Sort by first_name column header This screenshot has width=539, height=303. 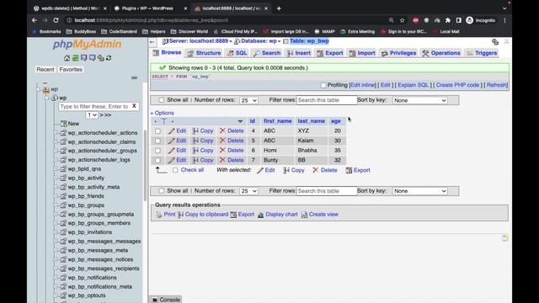[277, 121]
